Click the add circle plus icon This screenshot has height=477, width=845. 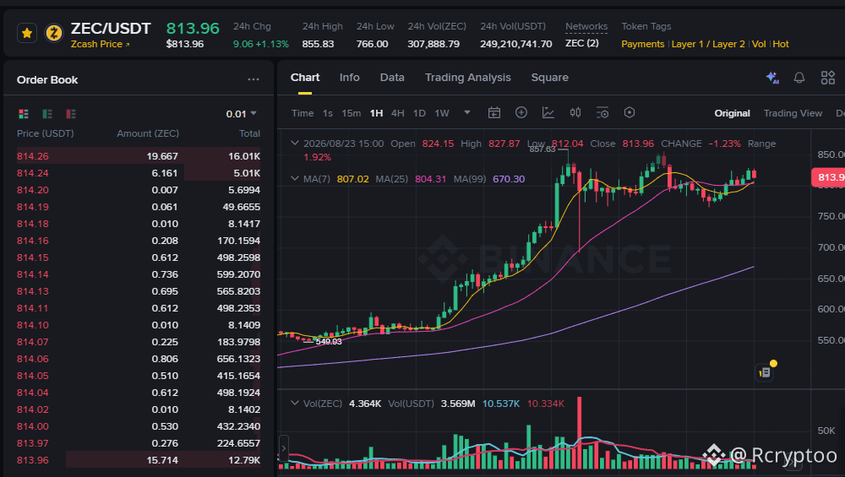(521, 112)
